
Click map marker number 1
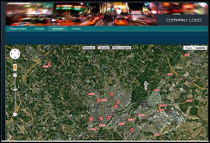(91, 119)
